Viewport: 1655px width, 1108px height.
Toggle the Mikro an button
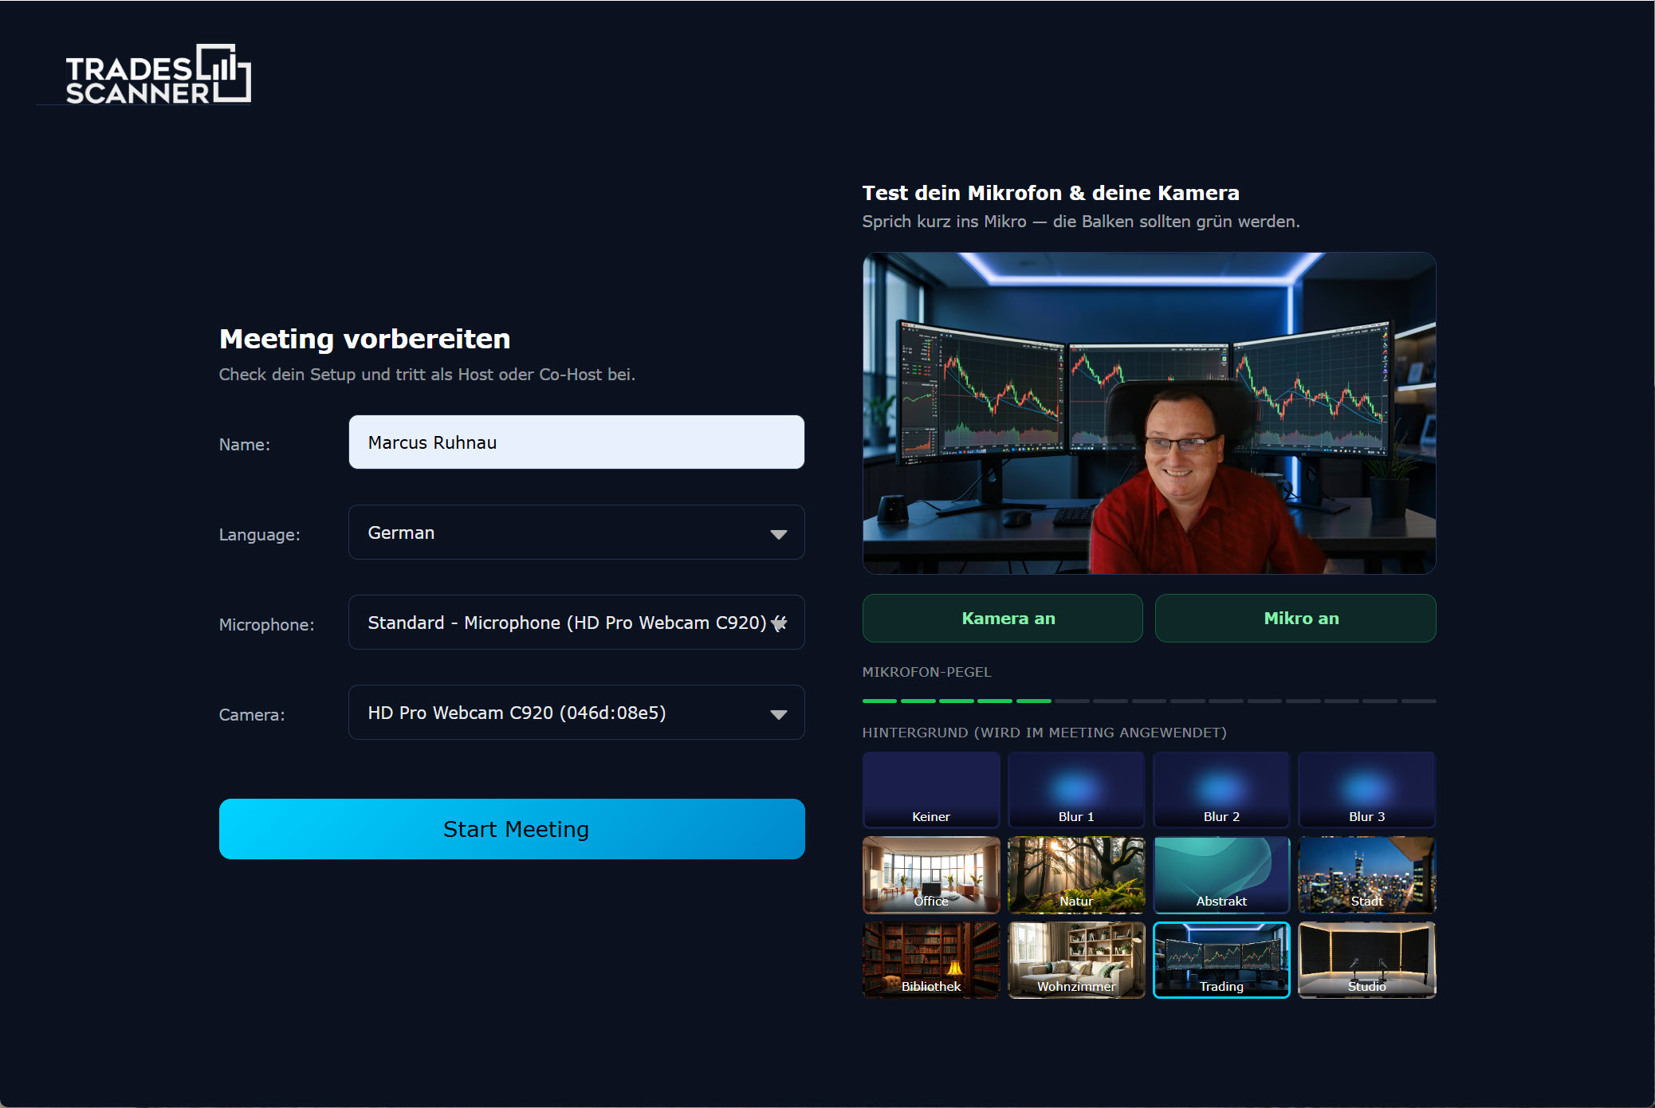coord(1295,619)
